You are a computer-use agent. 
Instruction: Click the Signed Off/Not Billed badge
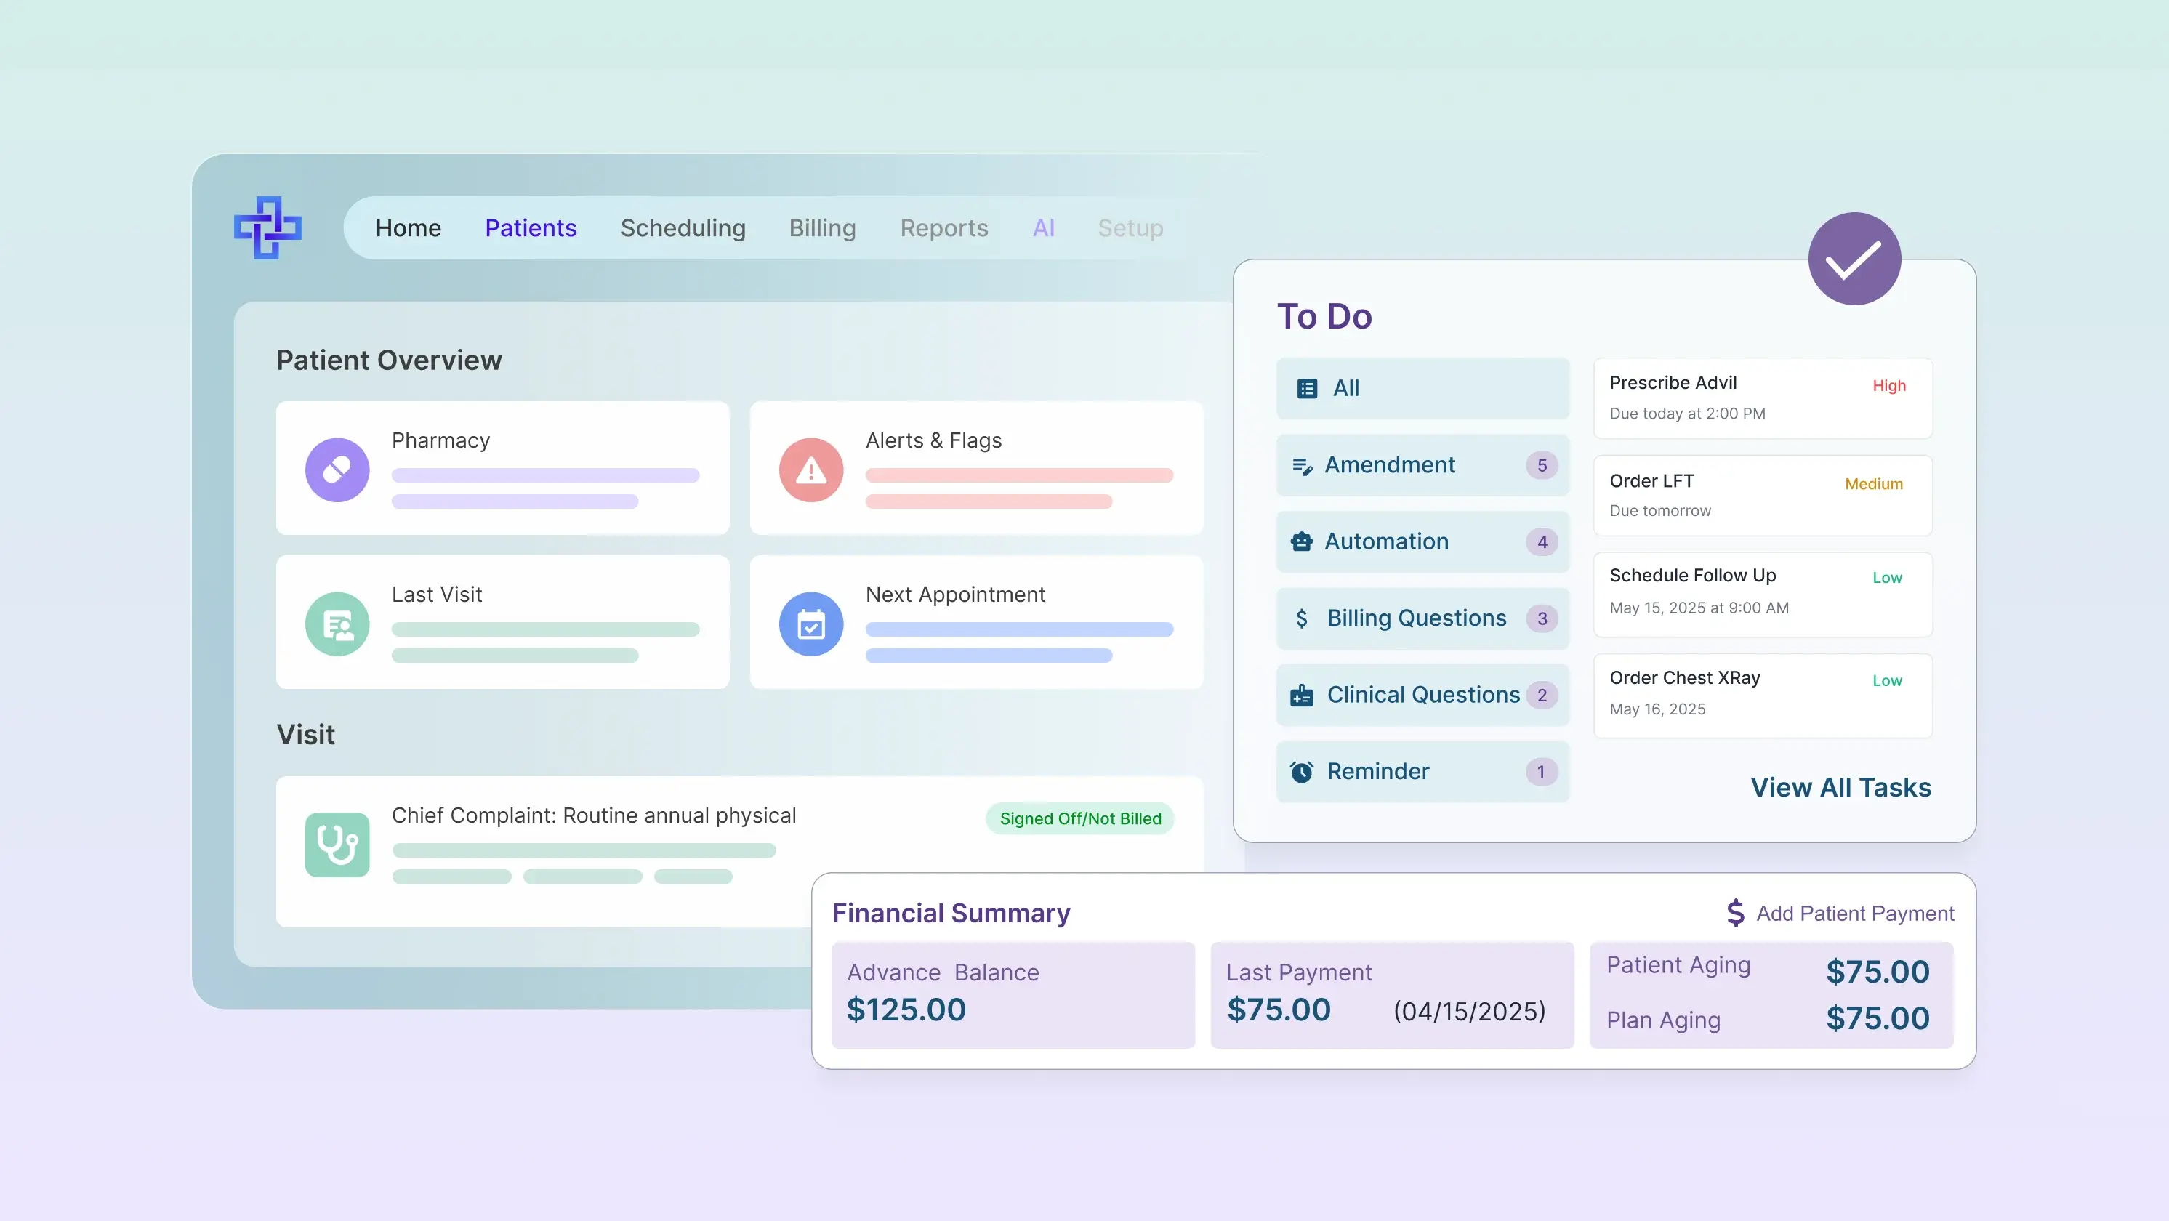pyautogui.click(x=1079, y=818)
